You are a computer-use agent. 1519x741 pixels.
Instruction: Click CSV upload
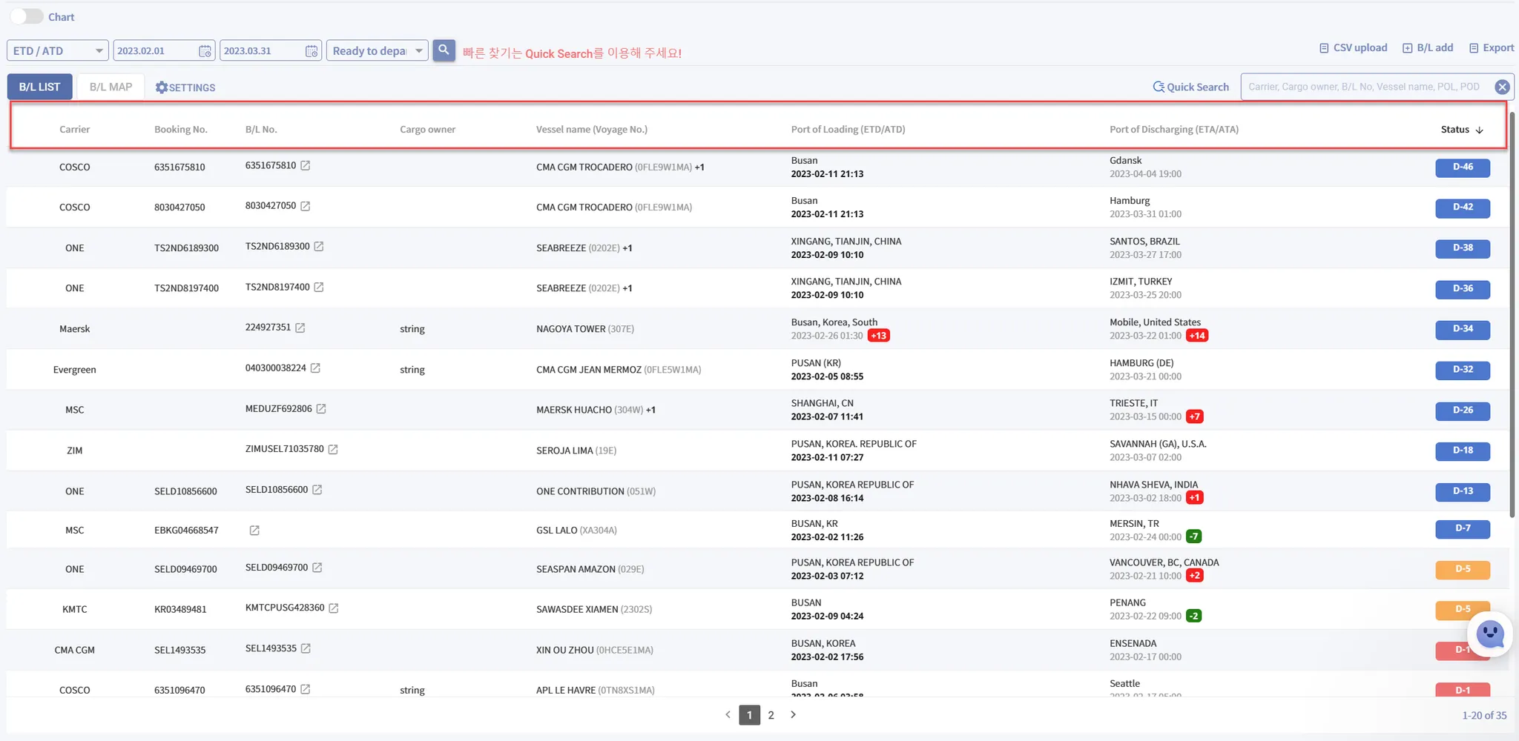(1354, 47)
